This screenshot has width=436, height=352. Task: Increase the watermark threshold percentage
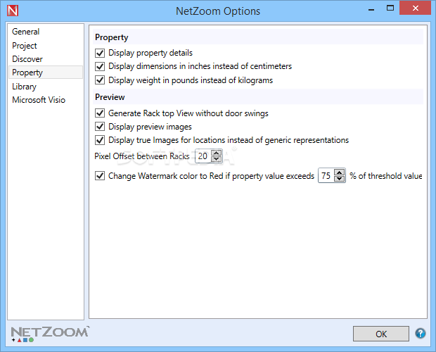339,172
